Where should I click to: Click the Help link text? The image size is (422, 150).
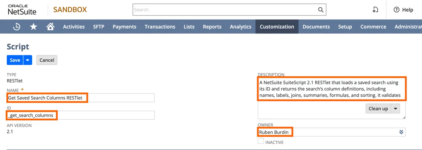pyautogui.click(x=408, y=10)
